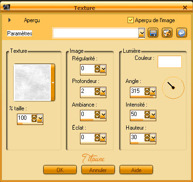Decrease Ambiance with the down arrow

click(x=97, y=116)
